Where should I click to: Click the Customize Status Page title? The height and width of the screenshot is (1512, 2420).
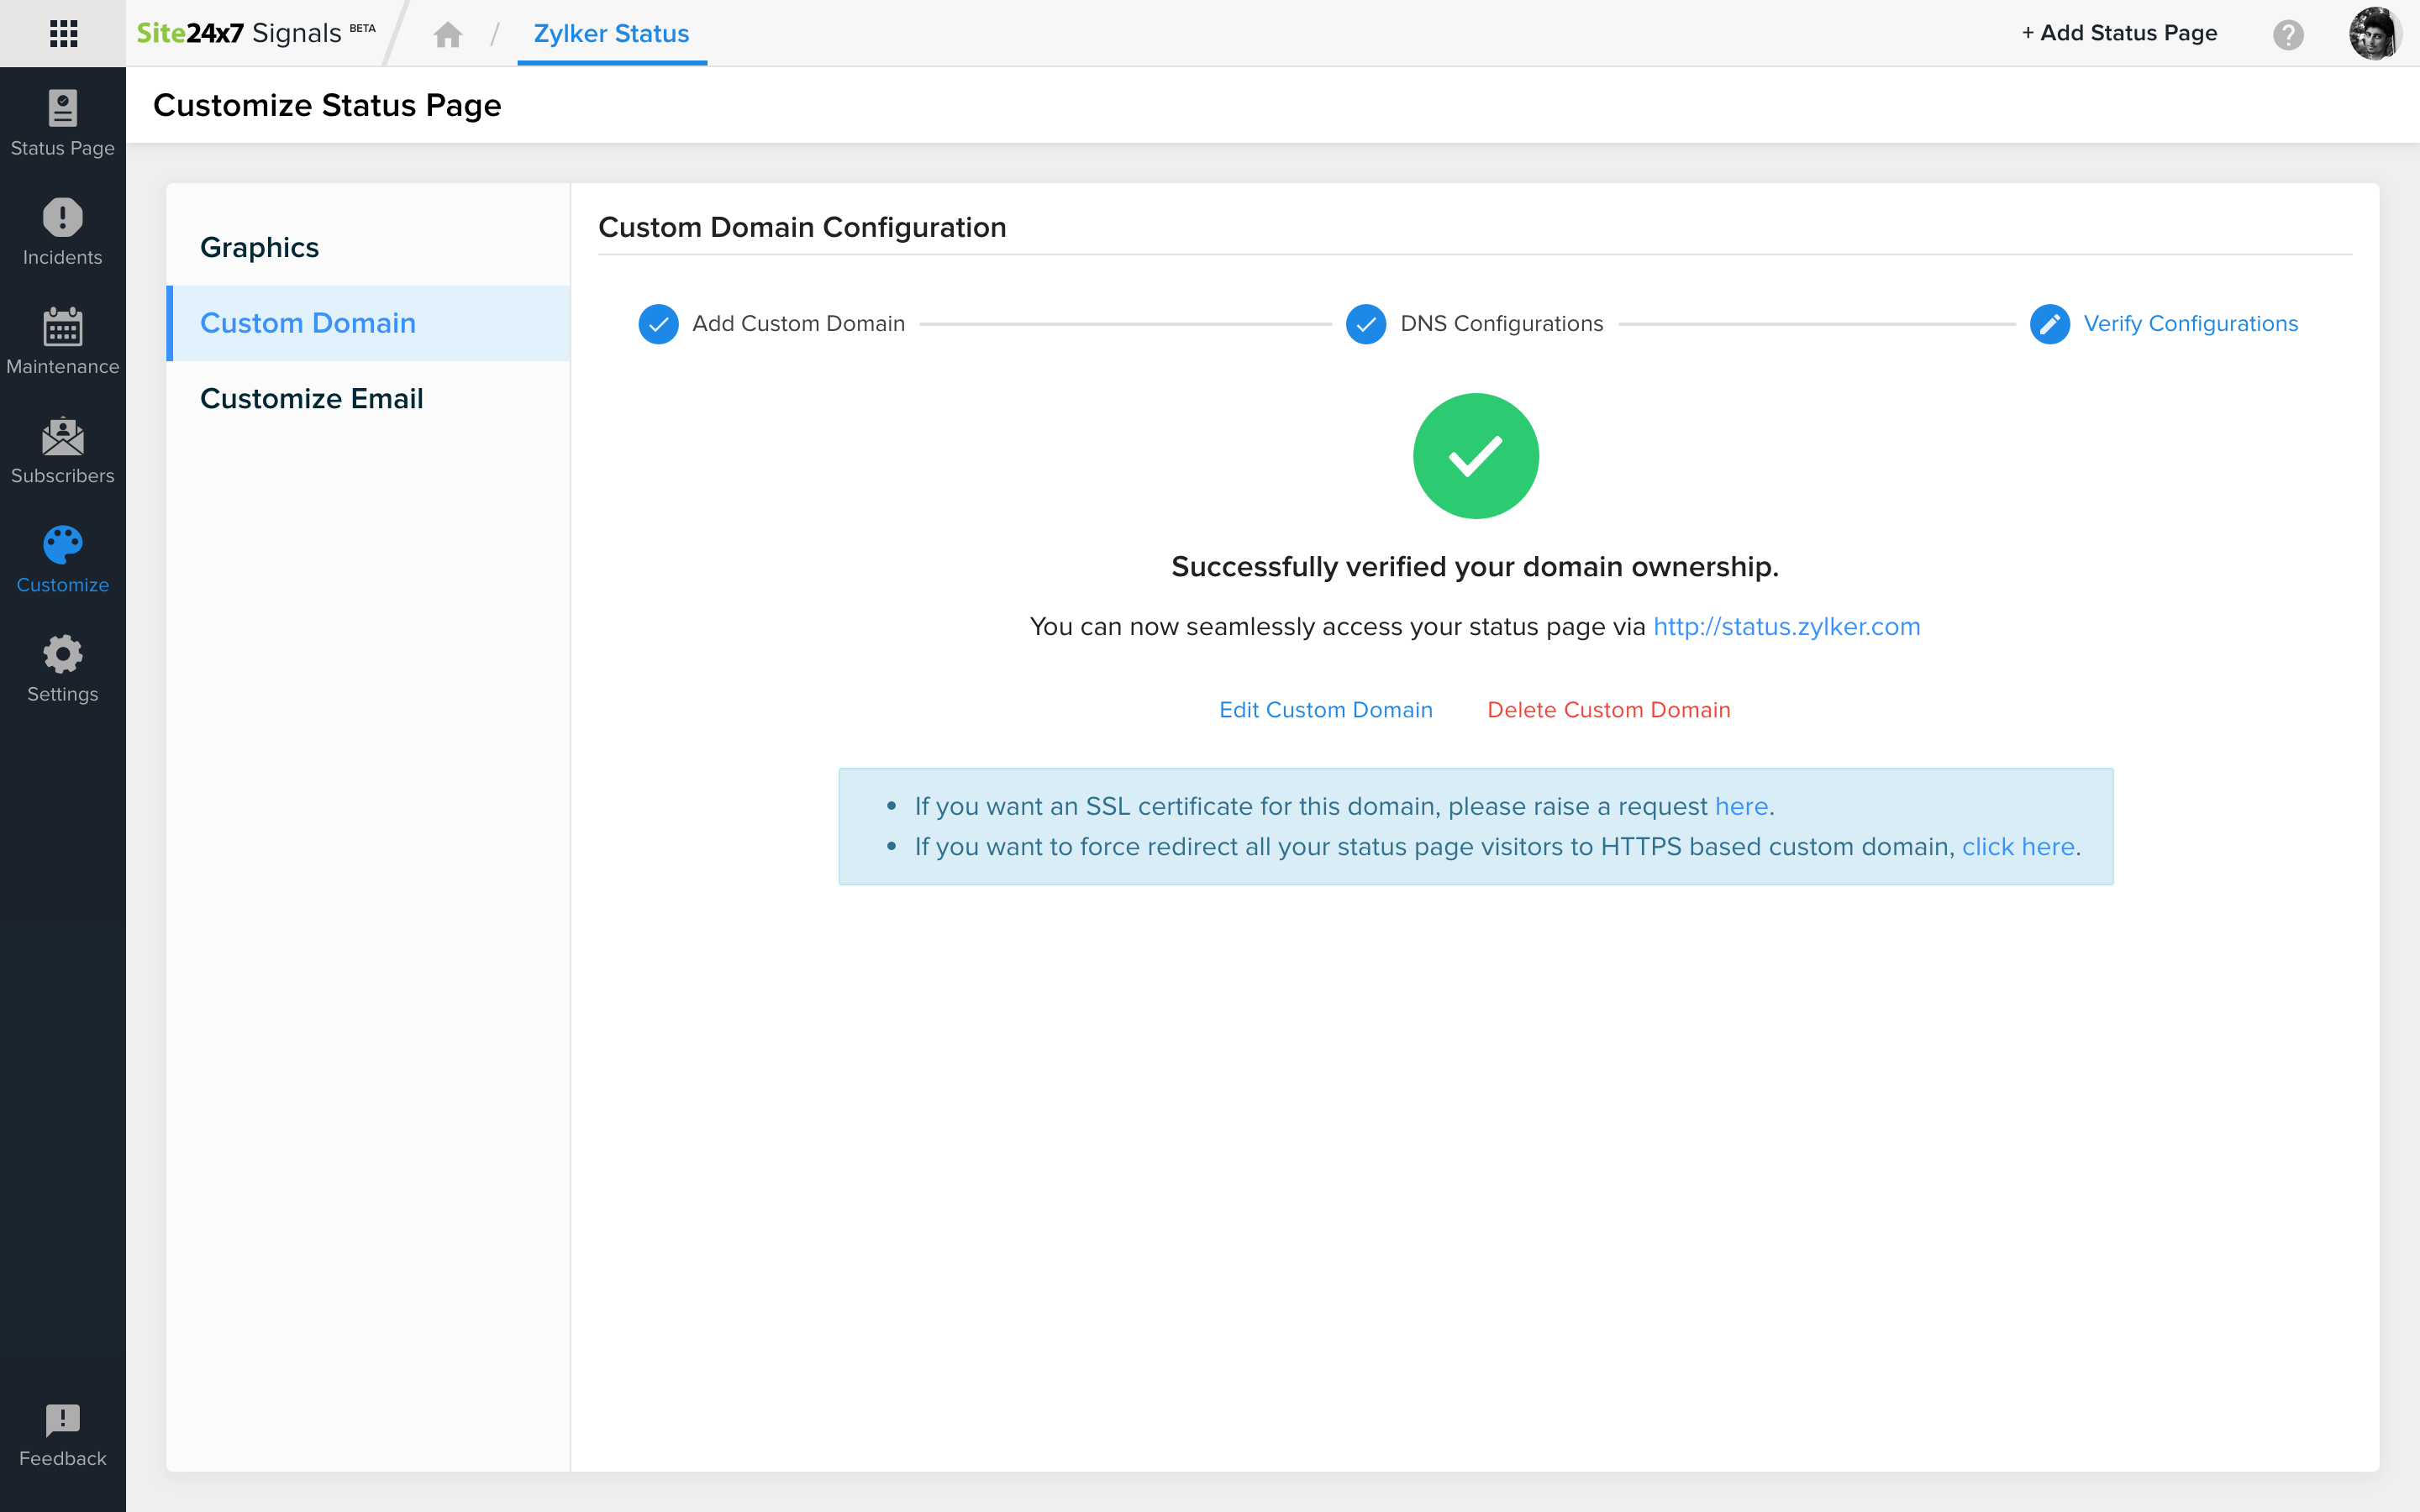click(327, 105)
